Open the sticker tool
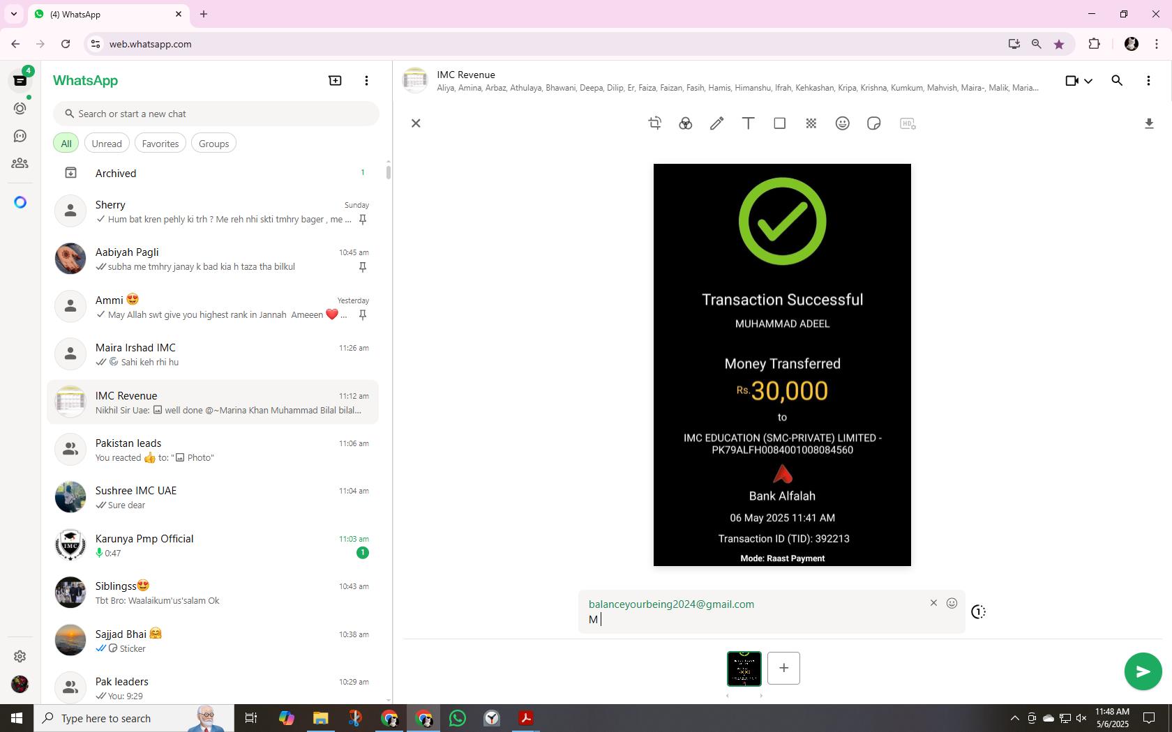 [873, 123]
